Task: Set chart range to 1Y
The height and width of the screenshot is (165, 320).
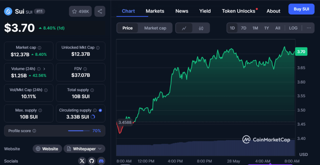Action: pyautogui.click(x=267, y=28)
